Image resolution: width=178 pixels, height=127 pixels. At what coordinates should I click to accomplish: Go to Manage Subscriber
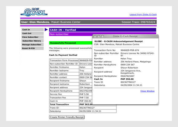point(33,45)
